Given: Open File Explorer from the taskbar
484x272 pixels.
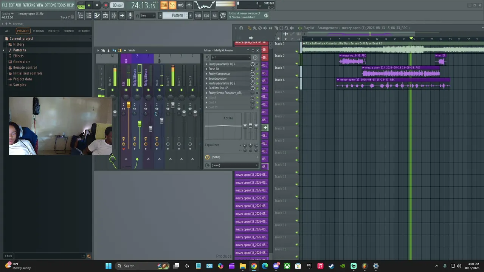Looking at the screenshot, I should (243, 266).
